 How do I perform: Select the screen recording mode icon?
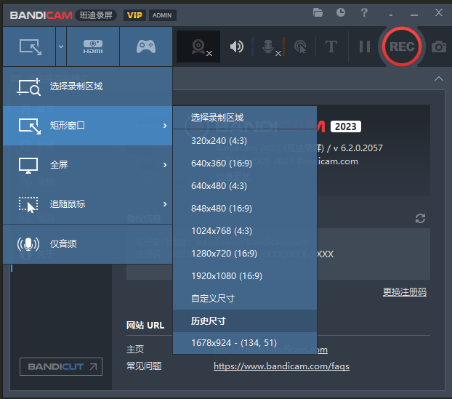tap(30, 47)
